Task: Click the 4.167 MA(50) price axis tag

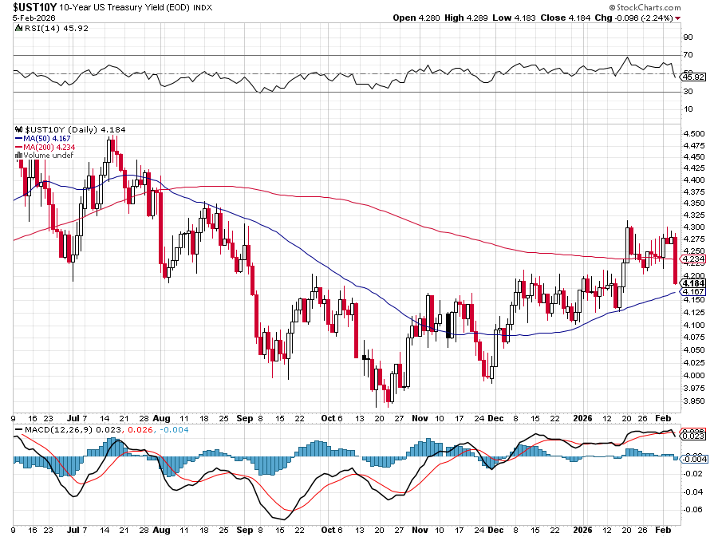Action: [692, 292]
